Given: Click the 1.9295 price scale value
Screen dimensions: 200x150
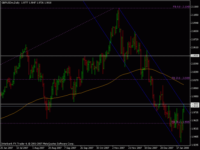Looking at the screenshot, I should [195, 145].
